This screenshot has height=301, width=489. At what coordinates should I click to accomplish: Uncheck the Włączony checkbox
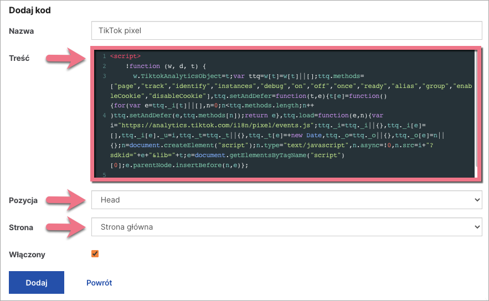pos(95,254)
